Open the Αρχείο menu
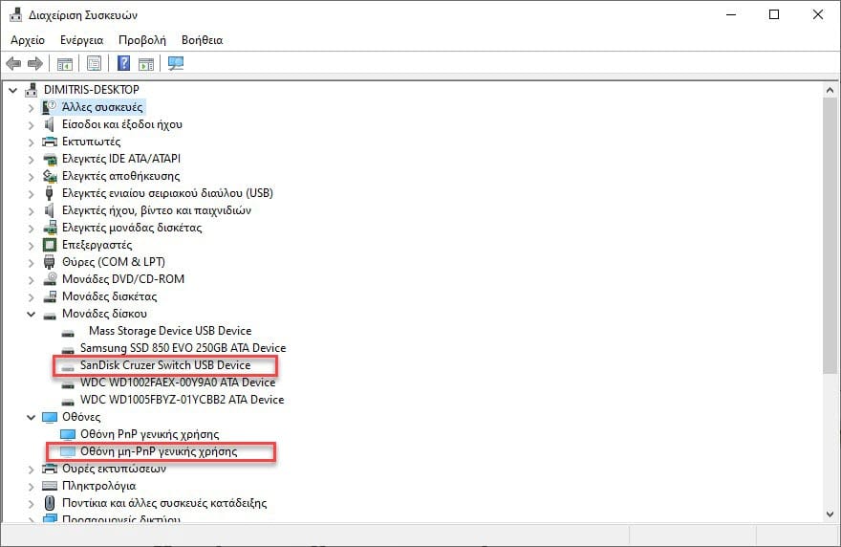The image size is (841, 547). coord(28,40)
